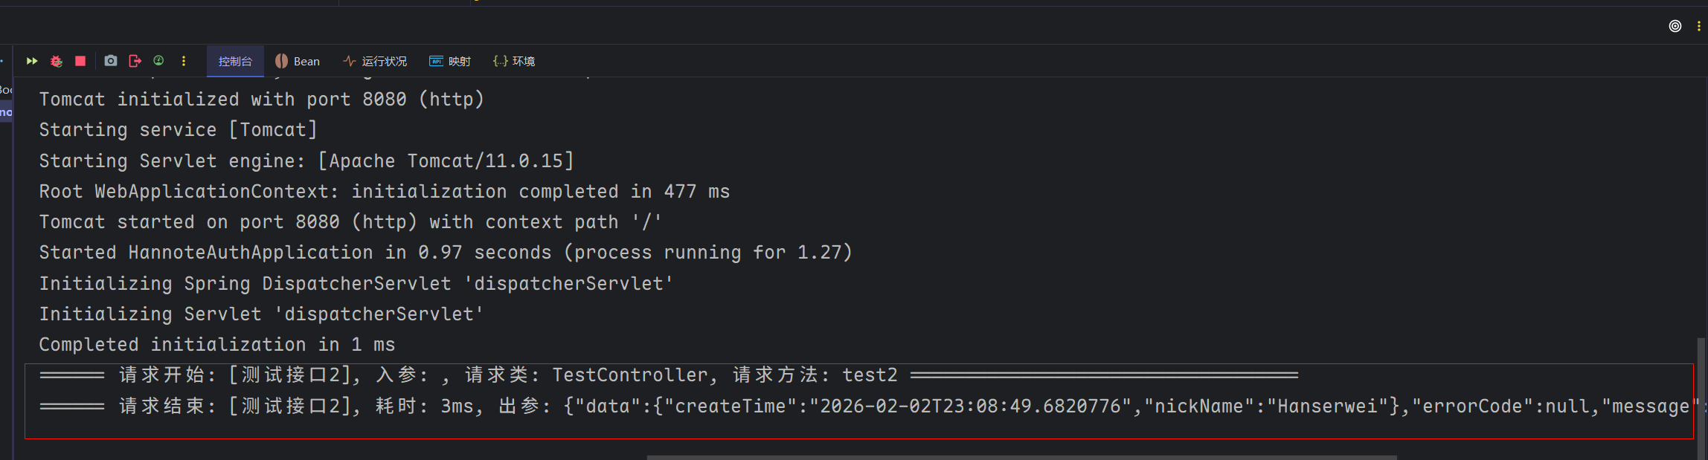Click the green gauge profiler icon
Screen dimensions: 1708x460
tap(158, 61)
